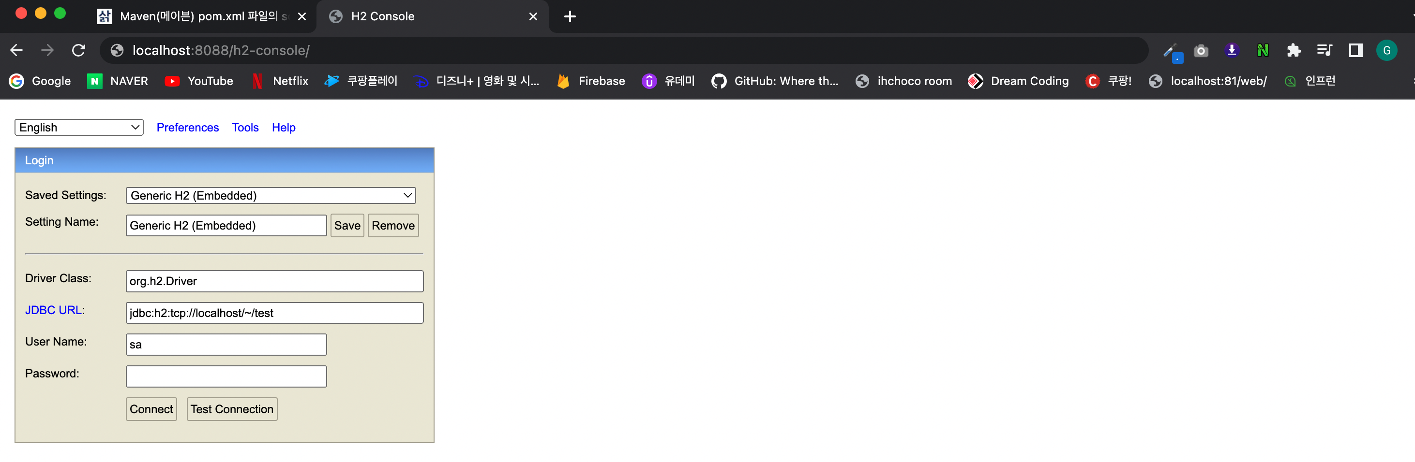Screen dimensions: 1415x462
Task: Click the User Name field
Action: click(226, 345)
